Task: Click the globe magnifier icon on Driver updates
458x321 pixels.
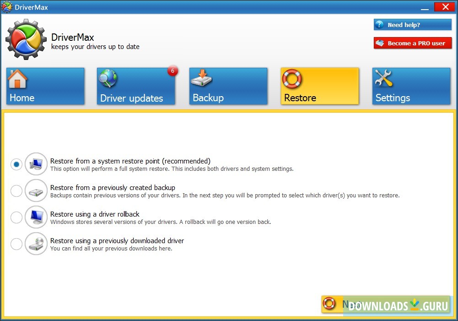Action: coord(108,78)
